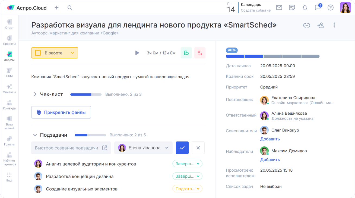Screen dimensions: 355x198
Task: Open chat messages icon with badge
Action: coord(318,8)
